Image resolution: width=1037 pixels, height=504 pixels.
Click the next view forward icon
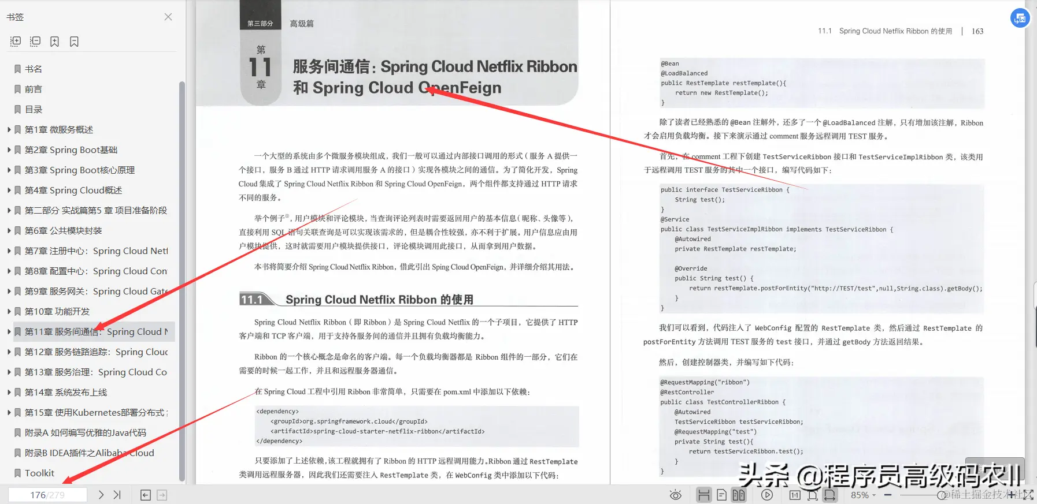(x=162, y=495)
